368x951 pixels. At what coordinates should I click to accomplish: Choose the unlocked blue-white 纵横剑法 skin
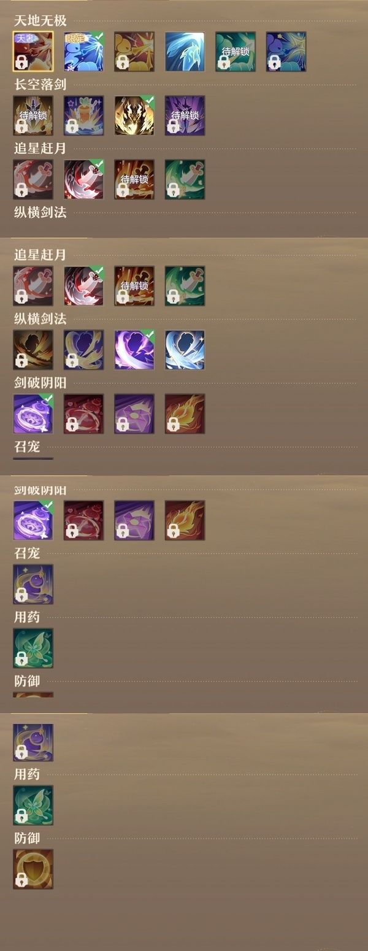[x=185, y=350]
